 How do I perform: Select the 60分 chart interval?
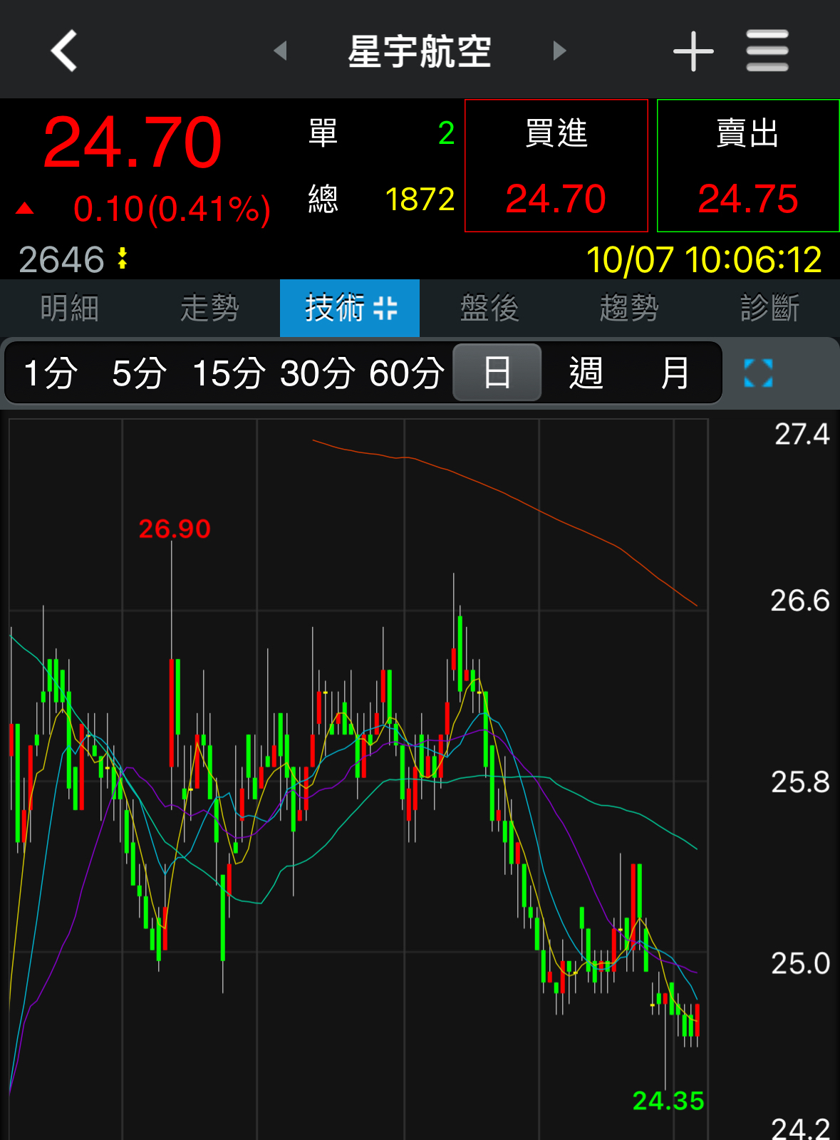407,373
